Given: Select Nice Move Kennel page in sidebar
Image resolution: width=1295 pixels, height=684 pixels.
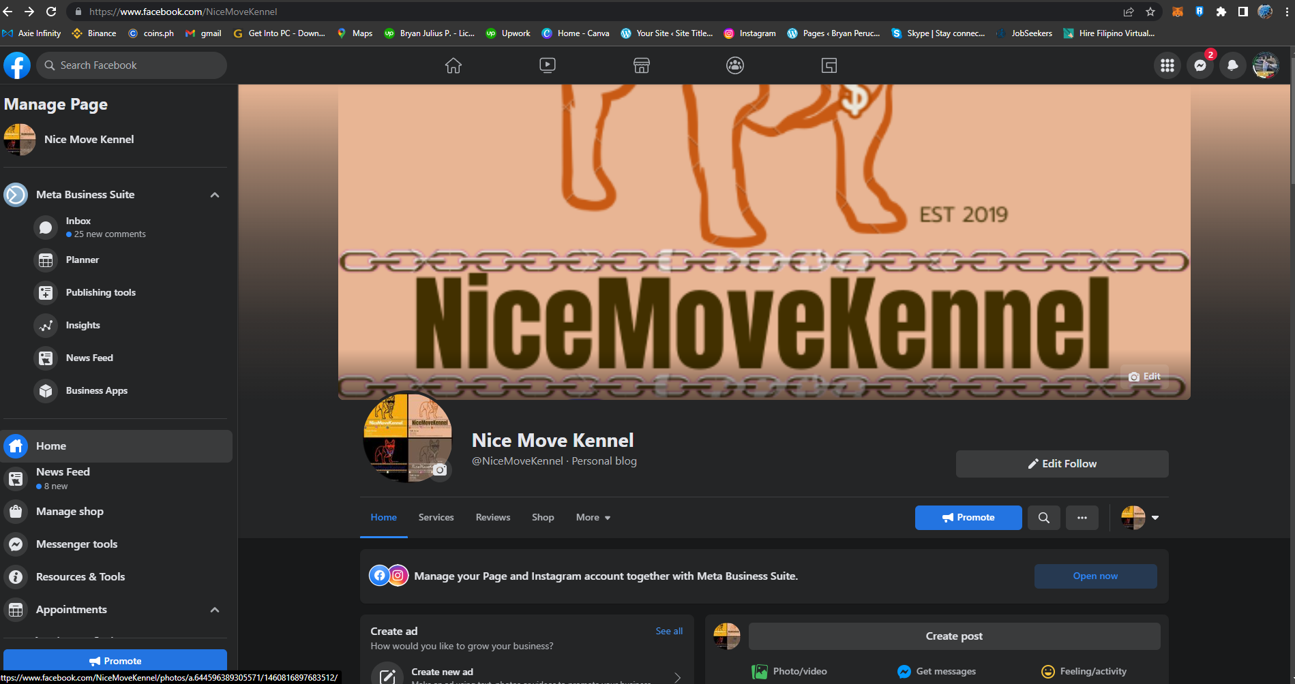Looking at the screenshot, I should 116,140.
